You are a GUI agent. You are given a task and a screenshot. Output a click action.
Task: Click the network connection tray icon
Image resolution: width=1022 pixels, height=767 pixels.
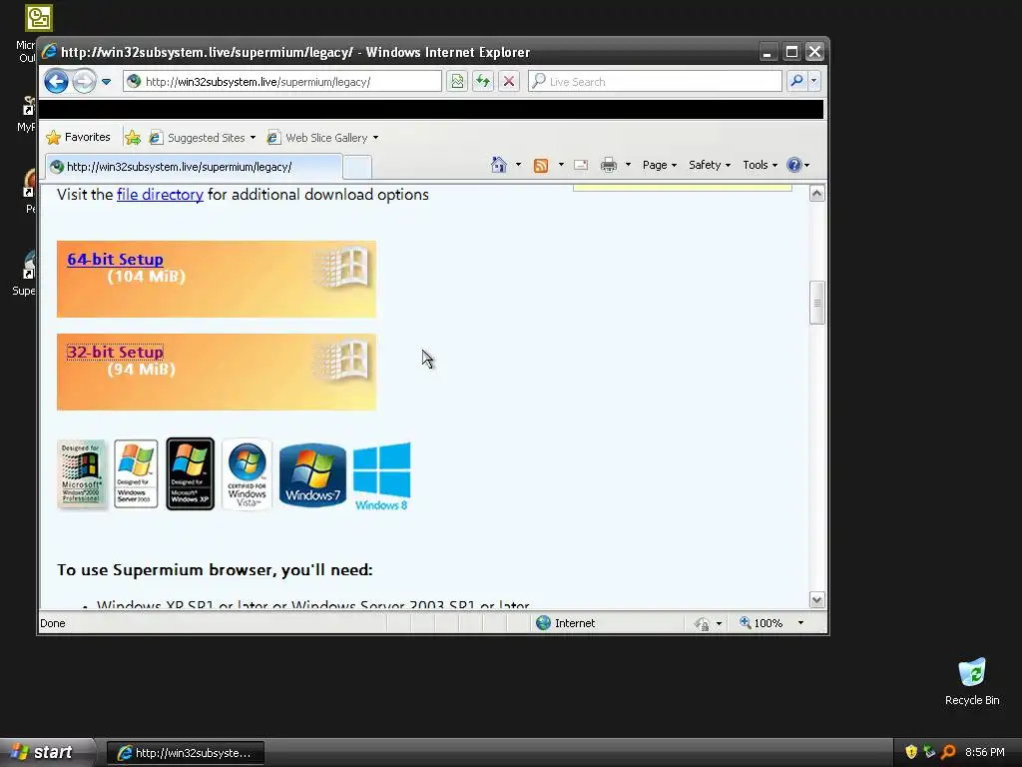(929, 752)
